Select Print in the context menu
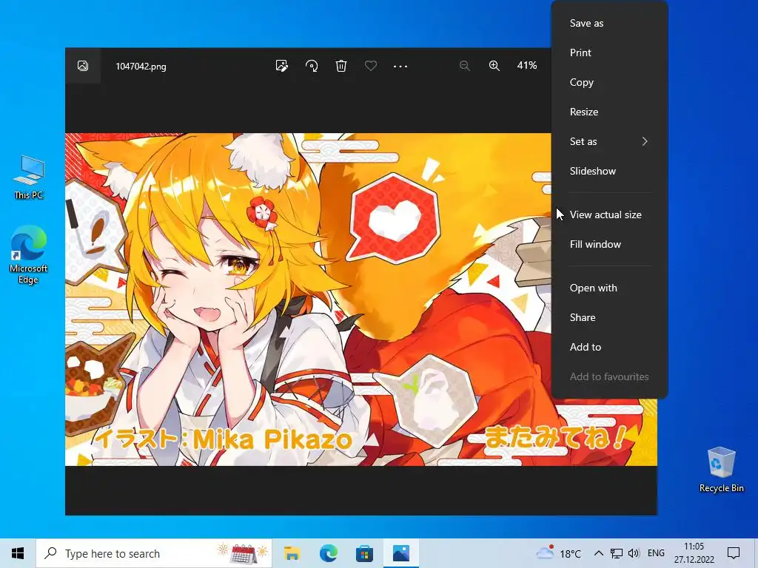Image resolution: width=758 pixels, height=568 pixels. pos(610,53)
